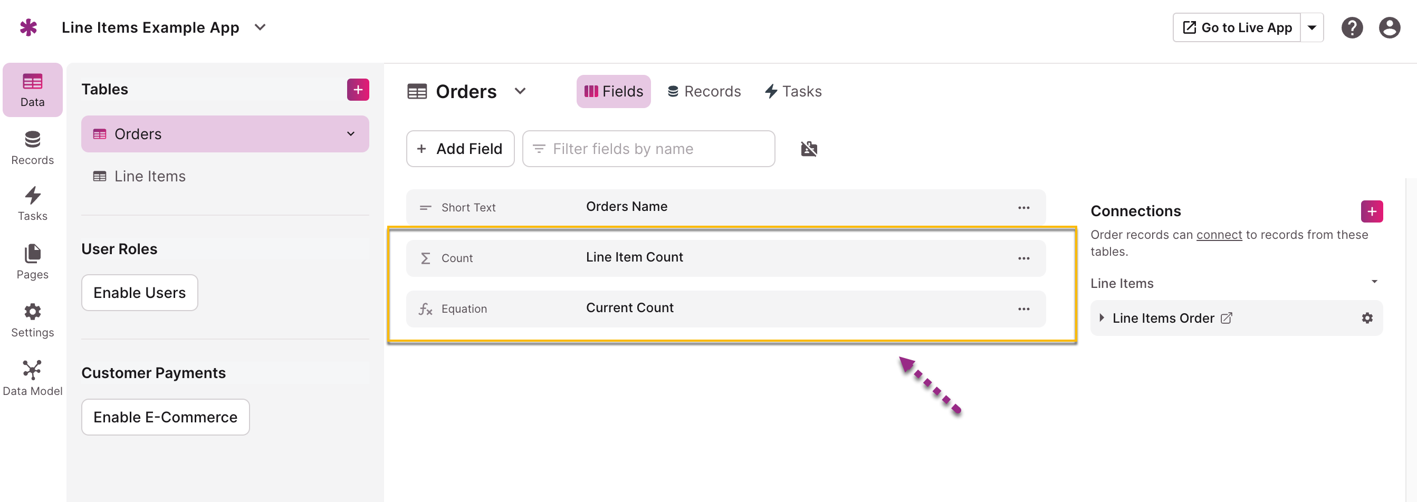
Task: Add a new connection with plus icon
Action: [x=1371, y=211]
